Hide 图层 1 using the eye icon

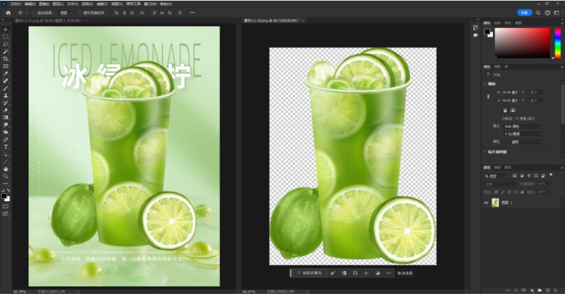[x=487, y=202]
